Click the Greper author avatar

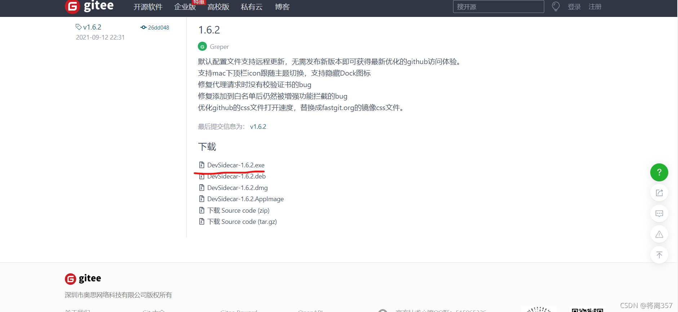click(202, 46)
